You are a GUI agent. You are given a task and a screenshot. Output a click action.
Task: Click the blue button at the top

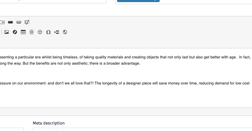[x=138, y=1]
